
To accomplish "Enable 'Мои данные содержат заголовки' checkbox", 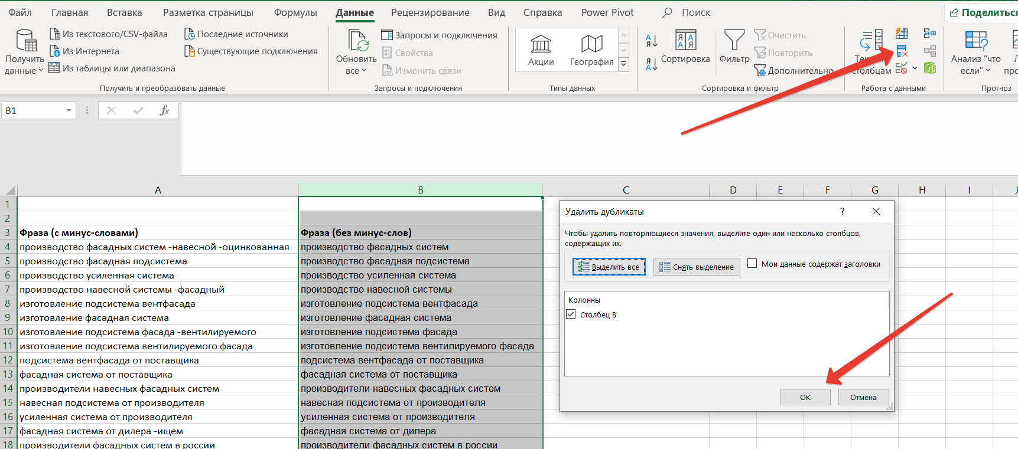I will 752,264.
